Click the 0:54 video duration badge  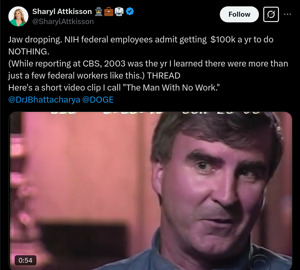coord(25,260)
